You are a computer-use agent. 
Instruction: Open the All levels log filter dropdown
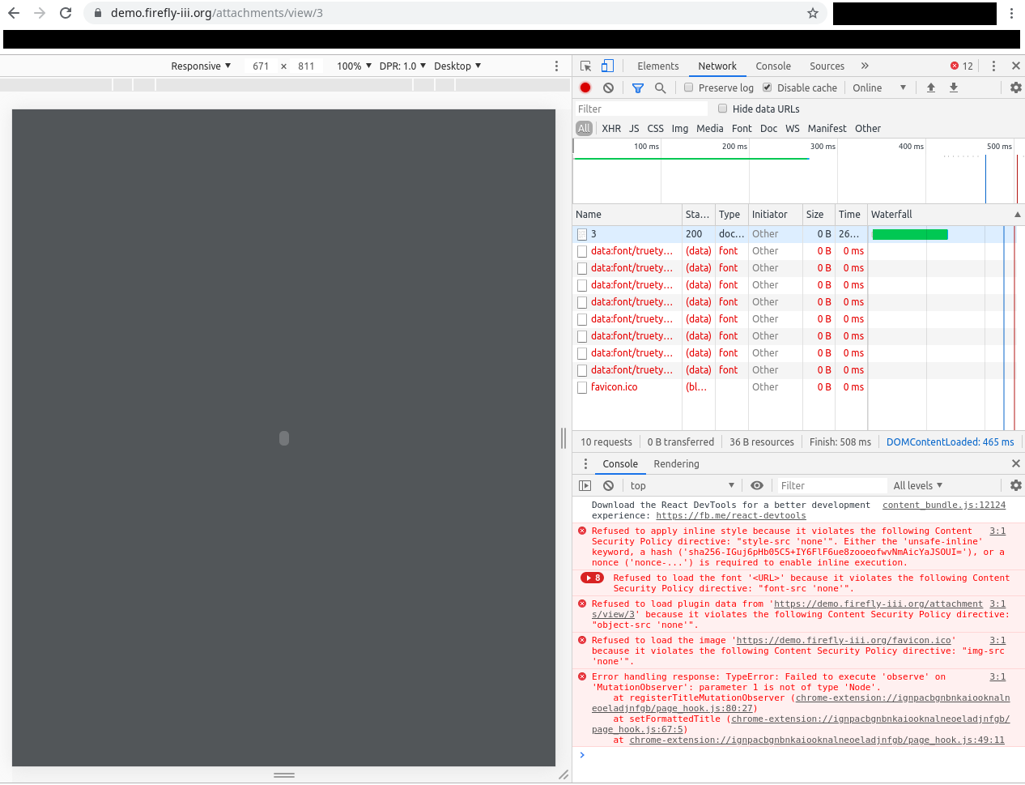(x=917, y=485)
